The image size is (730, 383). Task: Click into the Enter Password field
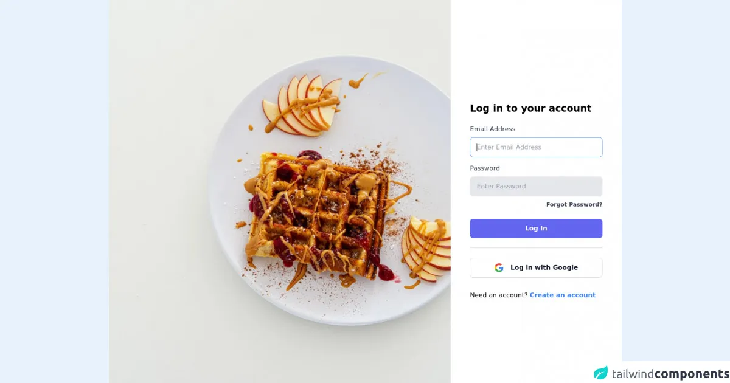(x=536, y=187)
